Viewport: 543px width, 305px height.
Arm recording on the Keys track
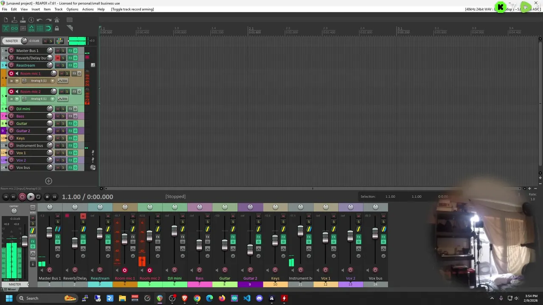(11, 138)
